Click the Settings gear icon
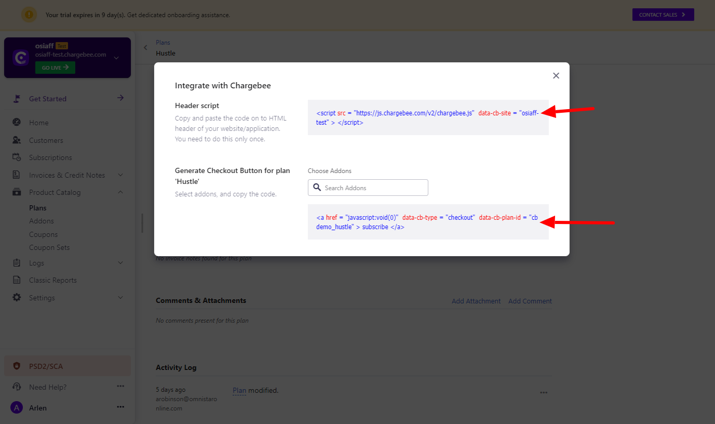 point(17,298)
